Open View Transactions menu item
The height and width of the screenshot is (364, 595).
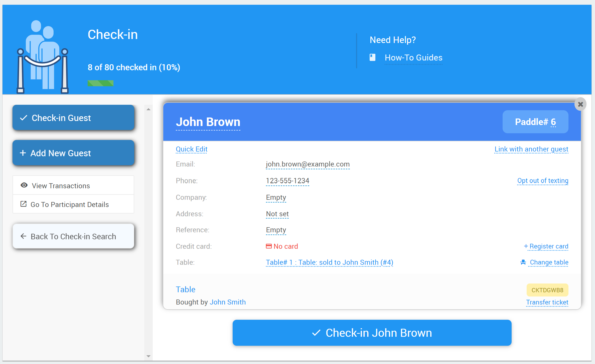click(x=61, y=185)
